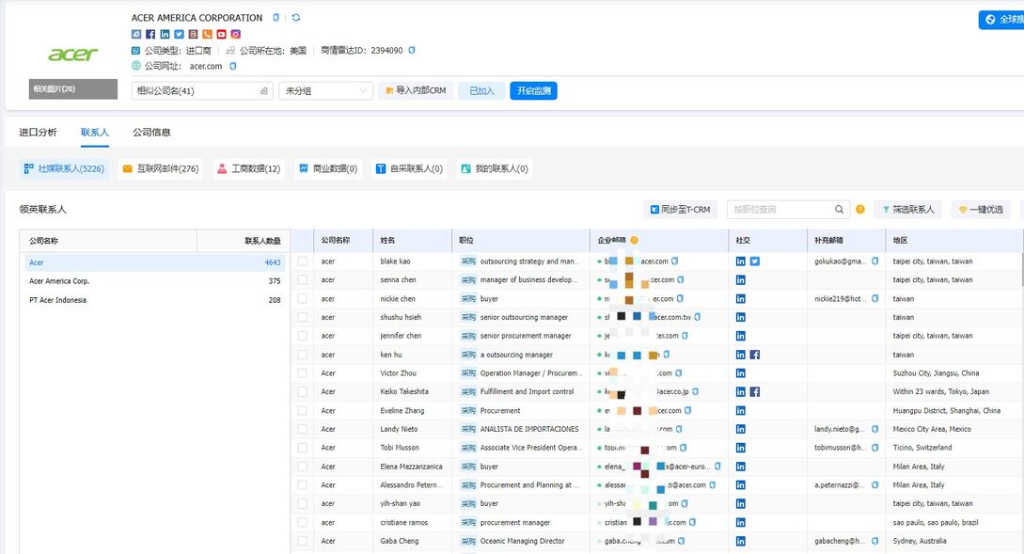Switch to the 公司信息 tab
Image resolution: width=1024 pixels, height=554 pixels.
151,132
